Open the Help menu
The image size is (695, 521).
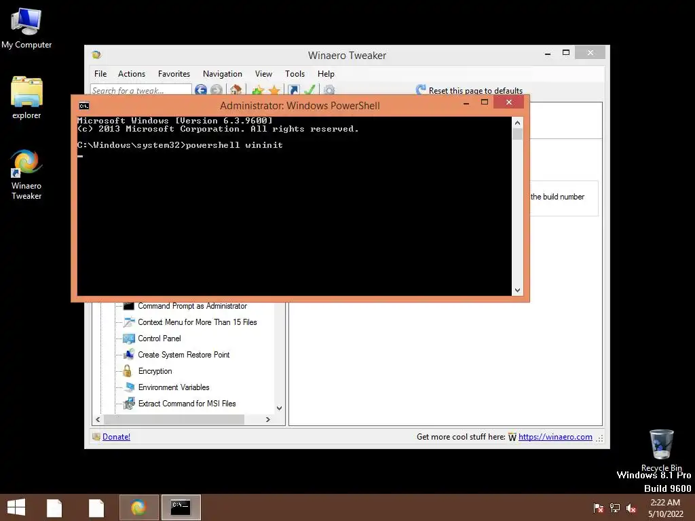[326, 73]
